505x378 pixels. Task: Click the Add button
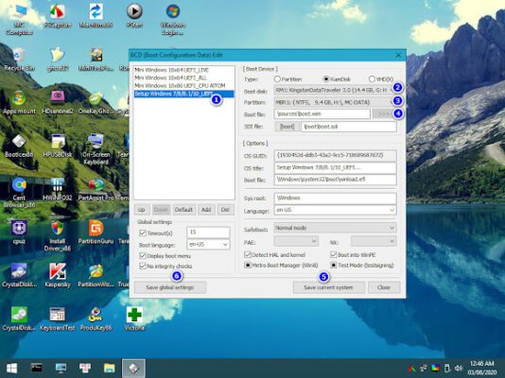click(x=206, y=210)
